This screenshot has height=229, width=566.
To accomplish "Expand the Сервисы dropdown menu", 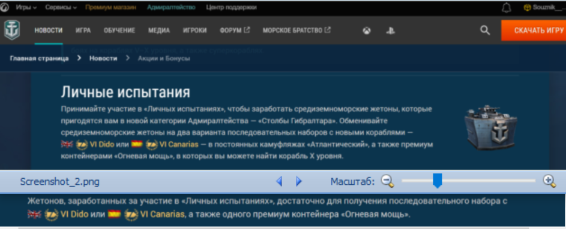I will tap(61, 7).
